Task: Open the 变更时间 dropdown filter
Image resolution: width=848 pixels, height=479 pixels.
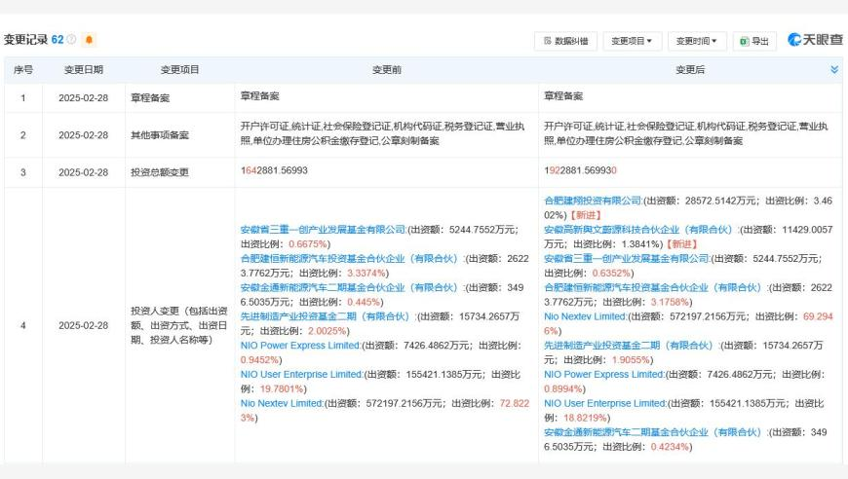Action: coord(697,41)
